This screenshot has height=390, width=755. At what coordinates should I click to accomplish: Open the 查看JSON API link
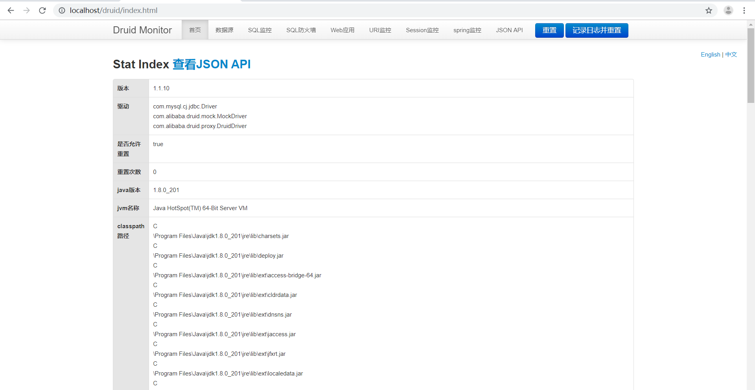(212, 64)
